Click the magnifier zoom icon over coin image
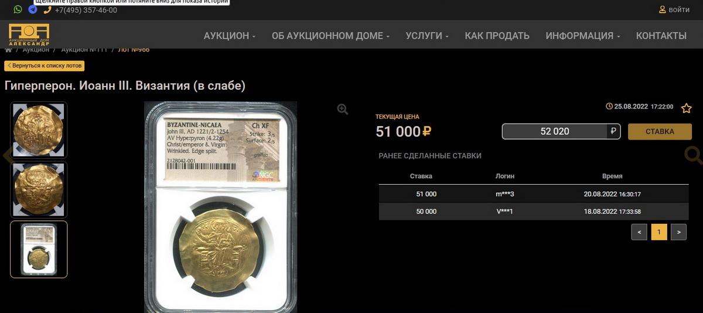This screenshot has height=313, width=703. 343,109
